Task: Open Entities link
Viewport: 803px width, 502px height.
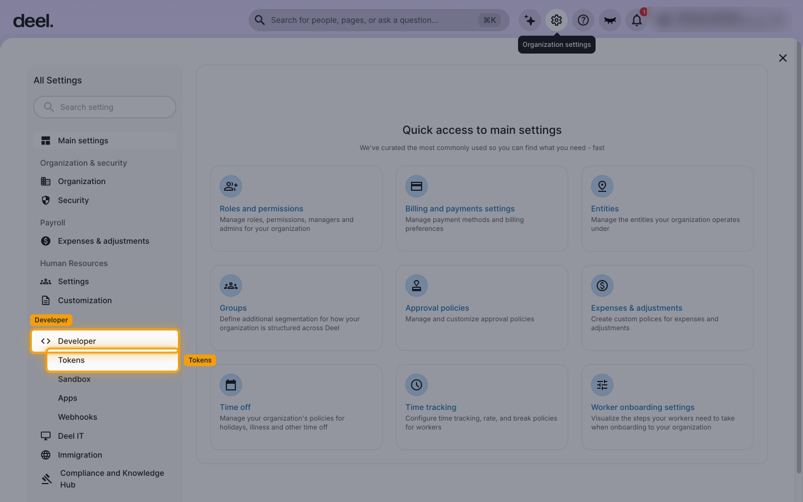Action: pyautogui.click(x=605, y=209)
